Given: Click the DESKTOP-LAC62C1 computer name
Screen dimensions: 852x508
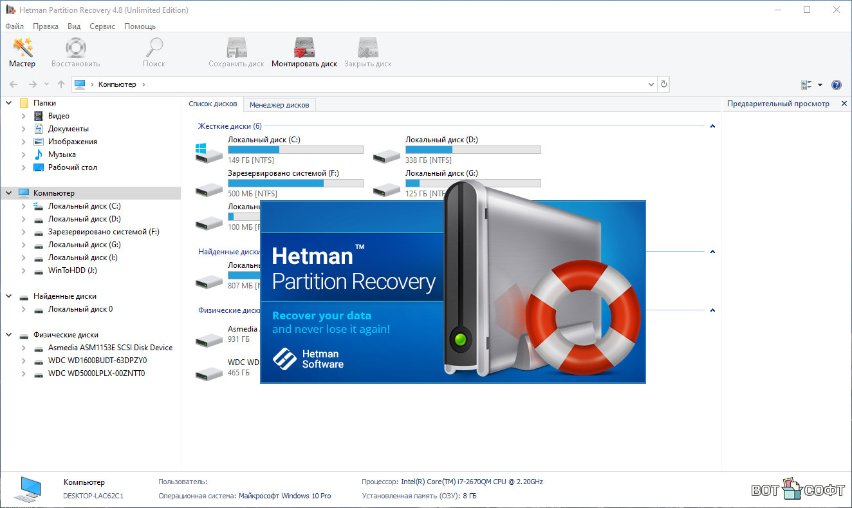Looking at the screenshot, I should [93, 496].
